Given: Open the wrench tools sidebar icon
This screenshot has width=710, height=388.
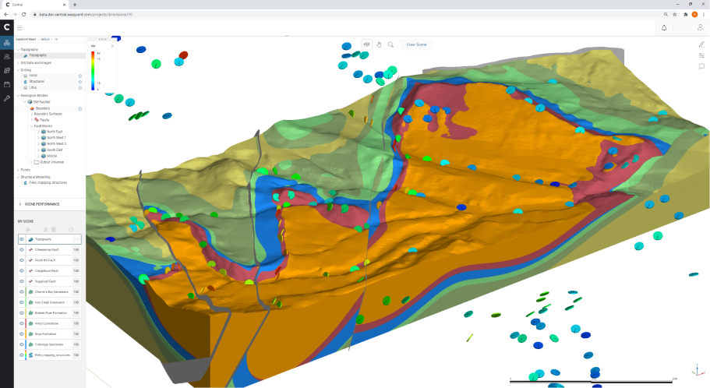Looking at the screenshot, I should coord(7,98).
